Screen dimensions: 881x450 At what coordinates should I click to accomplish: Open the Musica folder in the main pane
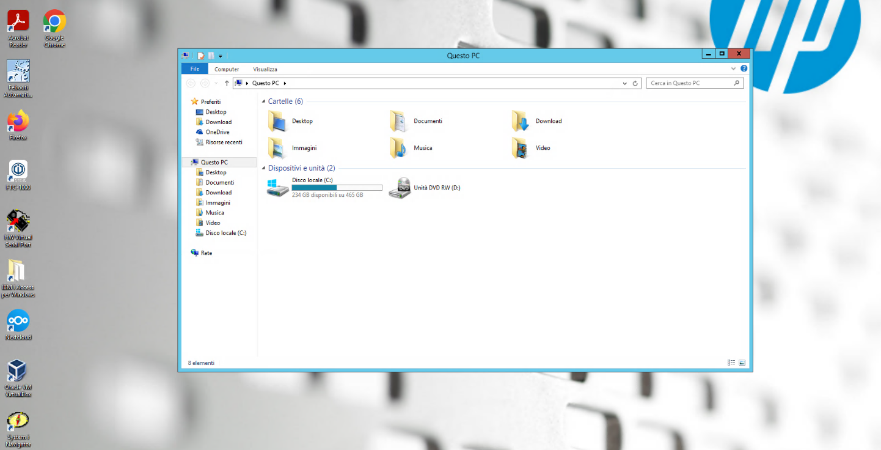[411, 148]
